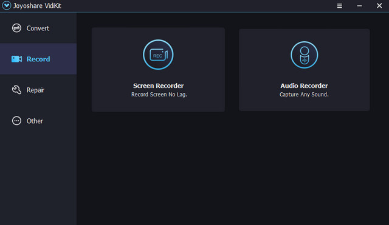Click "Record Screen No Lag." text
Image resolution: width=389 pixels, height=225 pixels.
[x=159, y=95]
